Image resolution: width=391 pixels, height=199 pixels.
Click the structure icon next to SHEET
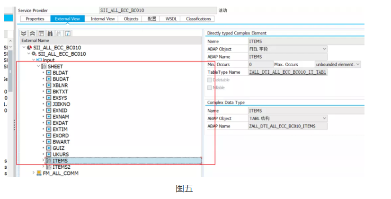(44, 66)
